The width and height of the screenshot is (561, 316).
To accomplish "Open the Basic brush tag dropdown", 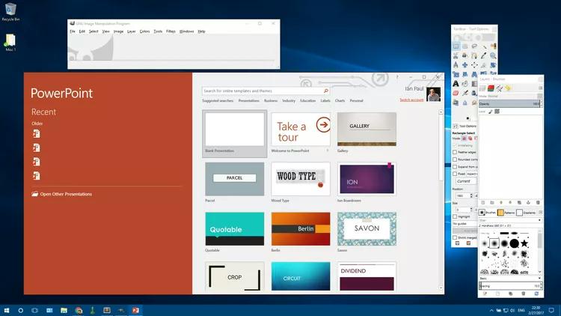I will 510,278.
